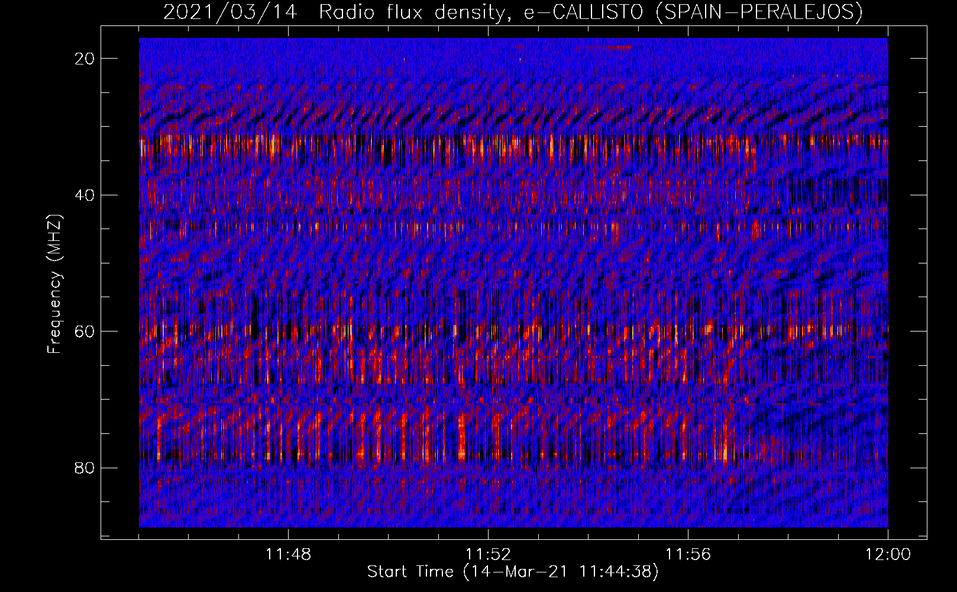This screenshot has height=592, width=957.
Task: Click the 11:56 time tick label
Action: (x=688, y=555)
